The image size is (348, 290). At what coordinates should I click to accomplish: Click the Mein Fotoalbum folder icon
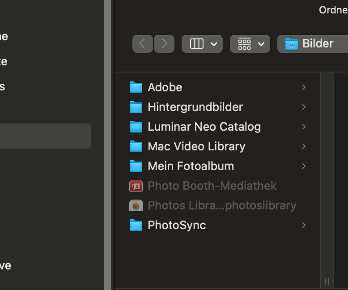(x=136, y=166)
